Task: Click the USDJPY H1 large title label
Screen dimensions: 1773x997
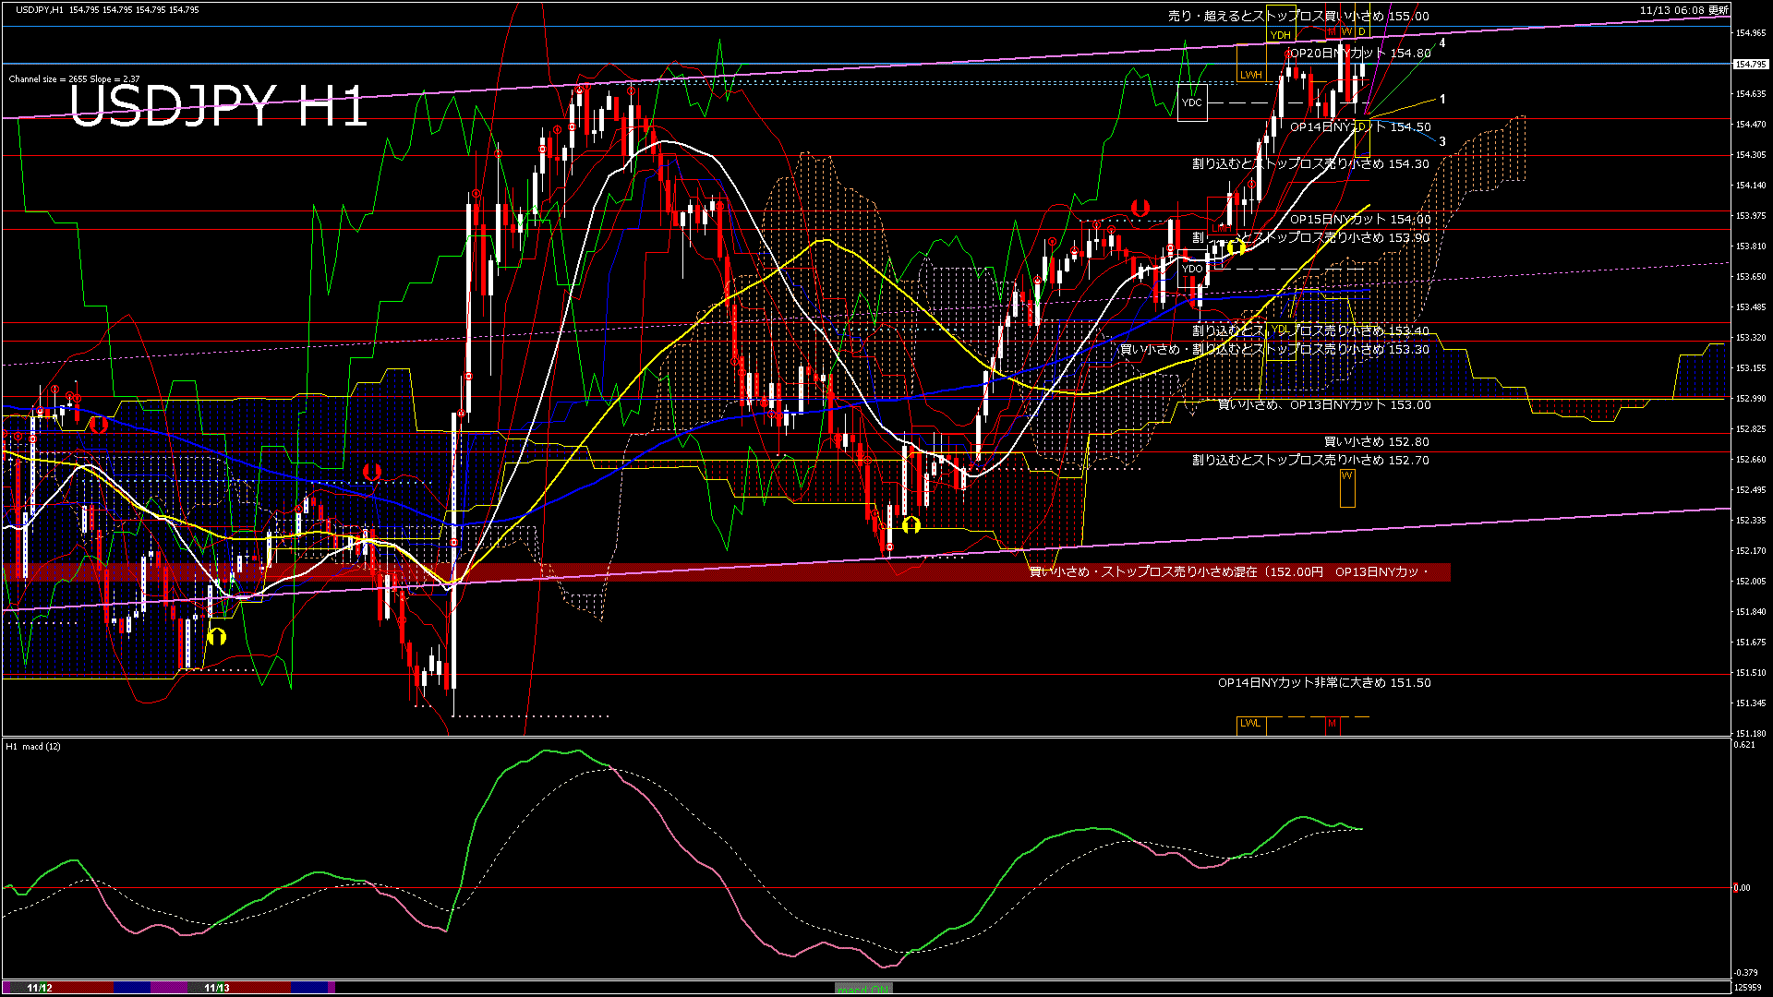Action: point(219,106)
